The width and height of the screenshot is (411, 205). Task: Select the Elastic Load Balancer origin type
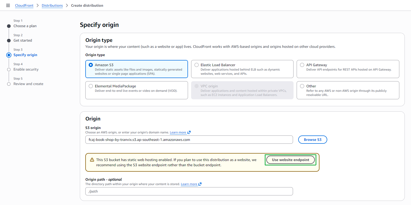pos(242,69)
